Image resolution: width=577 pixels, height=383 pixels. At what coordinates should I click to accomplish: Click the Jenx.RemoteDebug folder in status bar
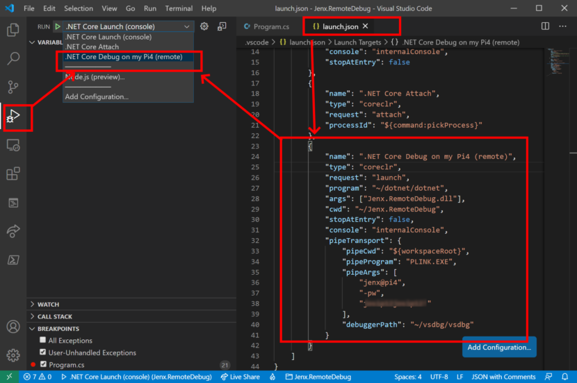pos(318,377)
